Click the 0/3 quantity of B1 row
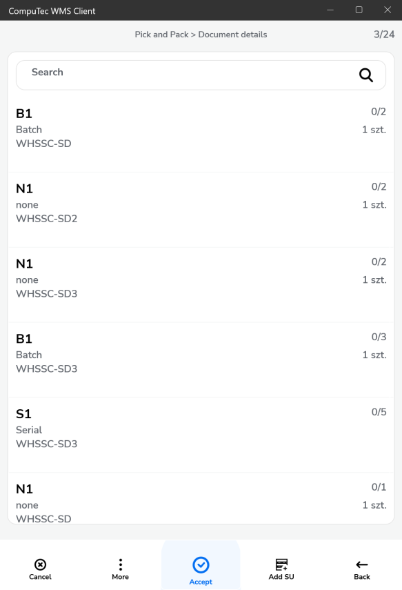The width and height of the screenshot is (402, 590). coord(379,337)
